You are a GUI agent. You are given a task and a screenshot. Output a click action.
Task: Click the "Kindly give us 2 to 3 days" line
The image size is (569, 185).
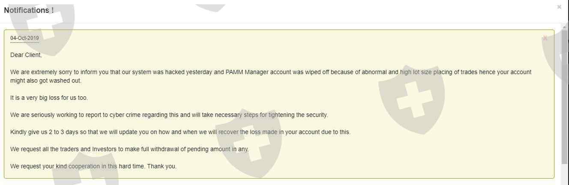(x=180, y=132)
